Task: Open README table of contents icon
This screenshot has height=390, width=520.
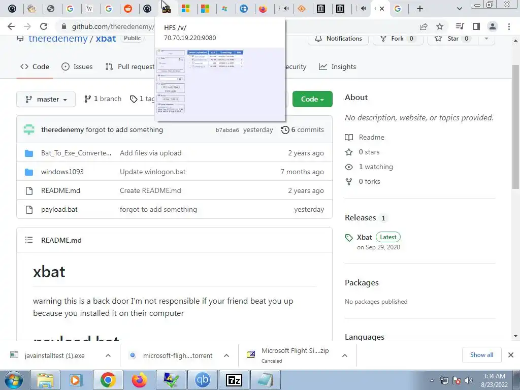Action: [29, 240]
